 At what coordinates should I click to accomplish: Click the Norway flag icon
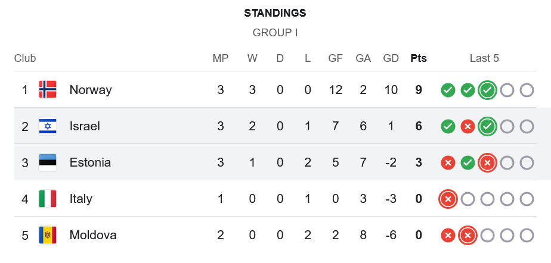pyautogui.click(x=48, y=90)
